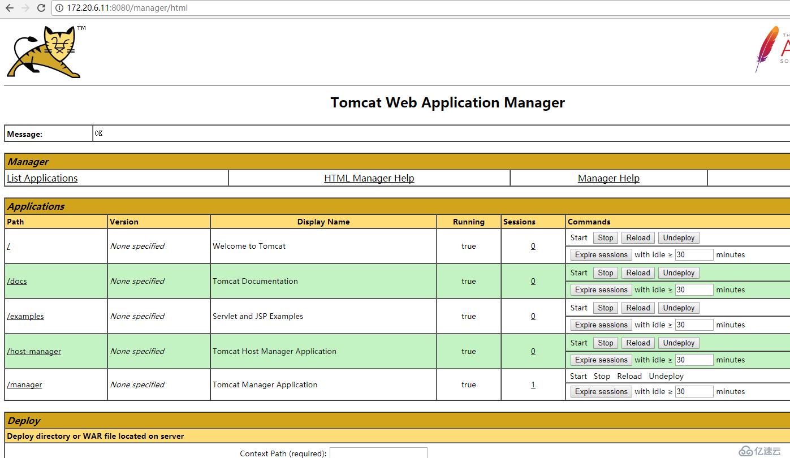The width and height of the screenshot is (790, 458).
Task: Click the Context Path input field
Action: coord(378,453)
